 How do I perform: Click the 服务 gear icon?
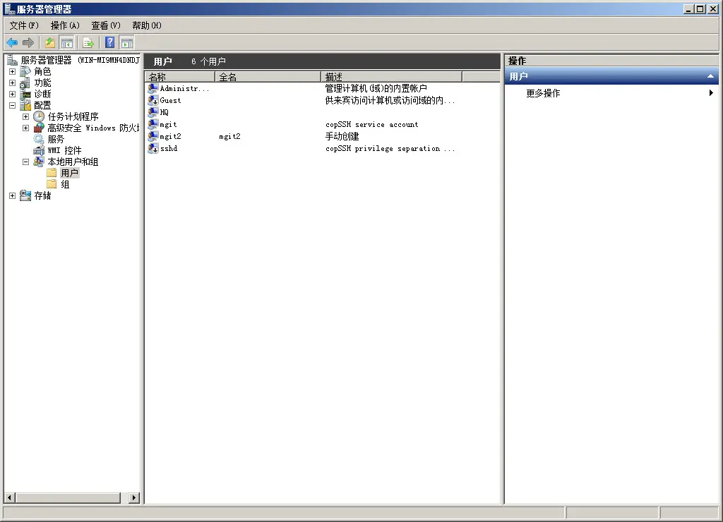[x=39, y=139]
